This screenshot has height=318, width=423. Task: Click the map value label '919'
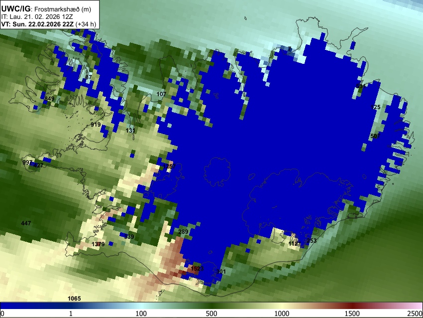coord(96,125)
